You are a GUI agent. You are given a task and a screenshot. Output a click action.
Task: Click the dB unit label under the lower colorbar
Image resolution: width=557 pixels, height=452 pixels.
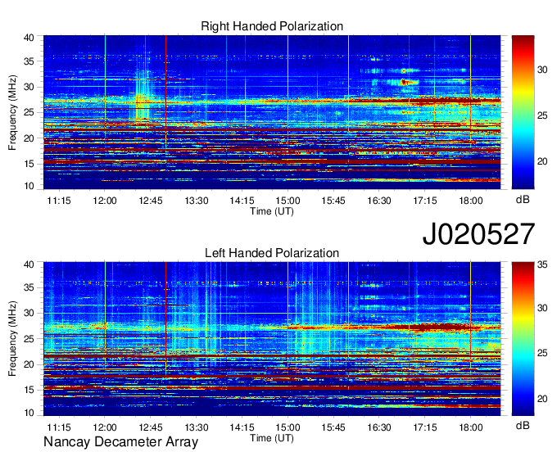pyautogui.click(x=523, y=426)
